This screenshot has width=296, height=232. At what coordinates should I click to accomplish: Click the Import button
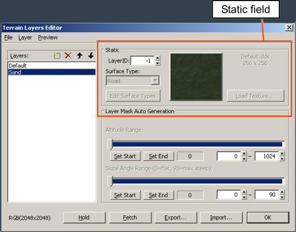click(221, 217)
